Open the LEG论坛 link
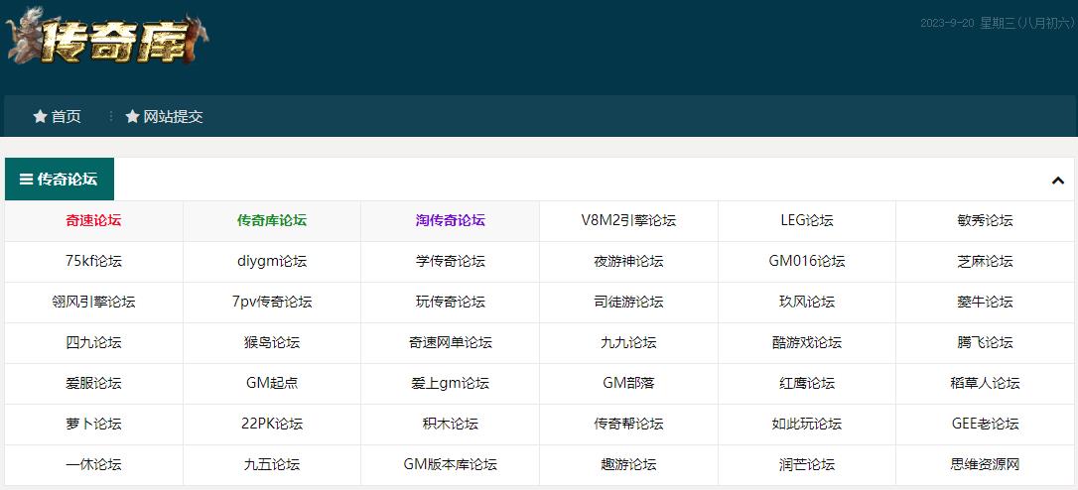 click(806, 220)
